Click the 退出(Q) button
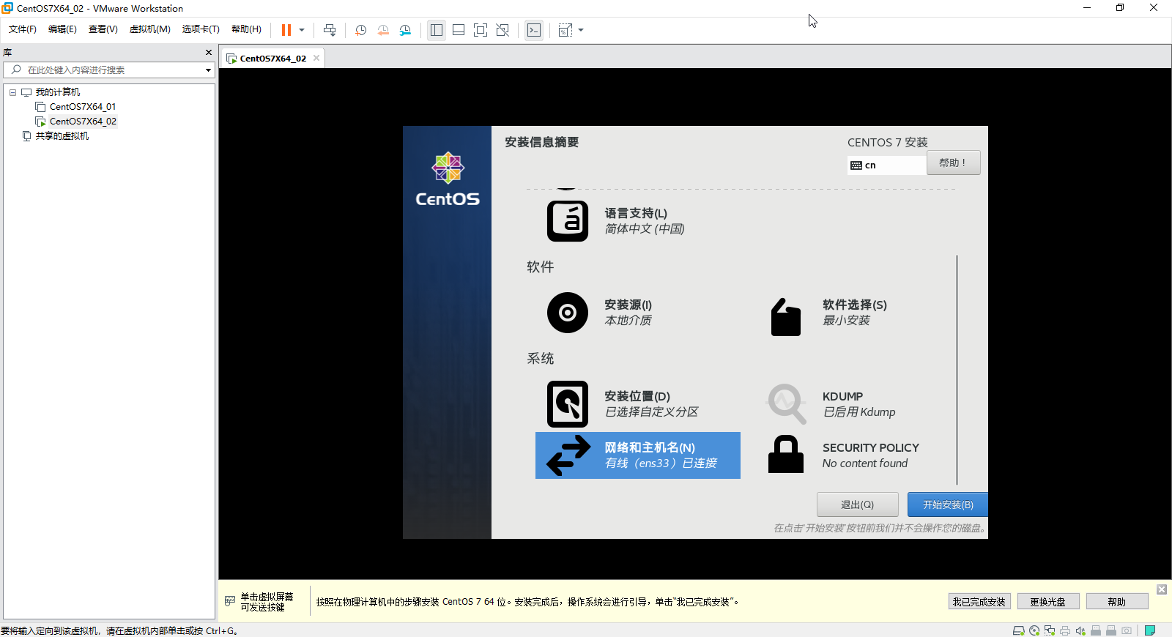The height and width of the screenshot is (637, 1172). [857, 504]
